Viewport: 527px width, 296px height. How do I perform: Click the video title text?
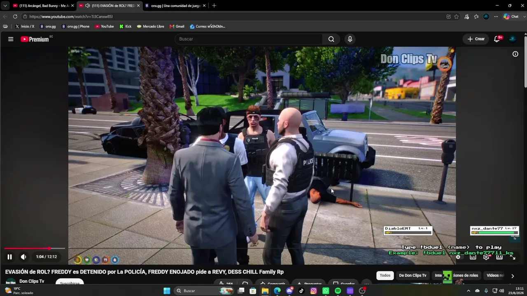[144, 272]
